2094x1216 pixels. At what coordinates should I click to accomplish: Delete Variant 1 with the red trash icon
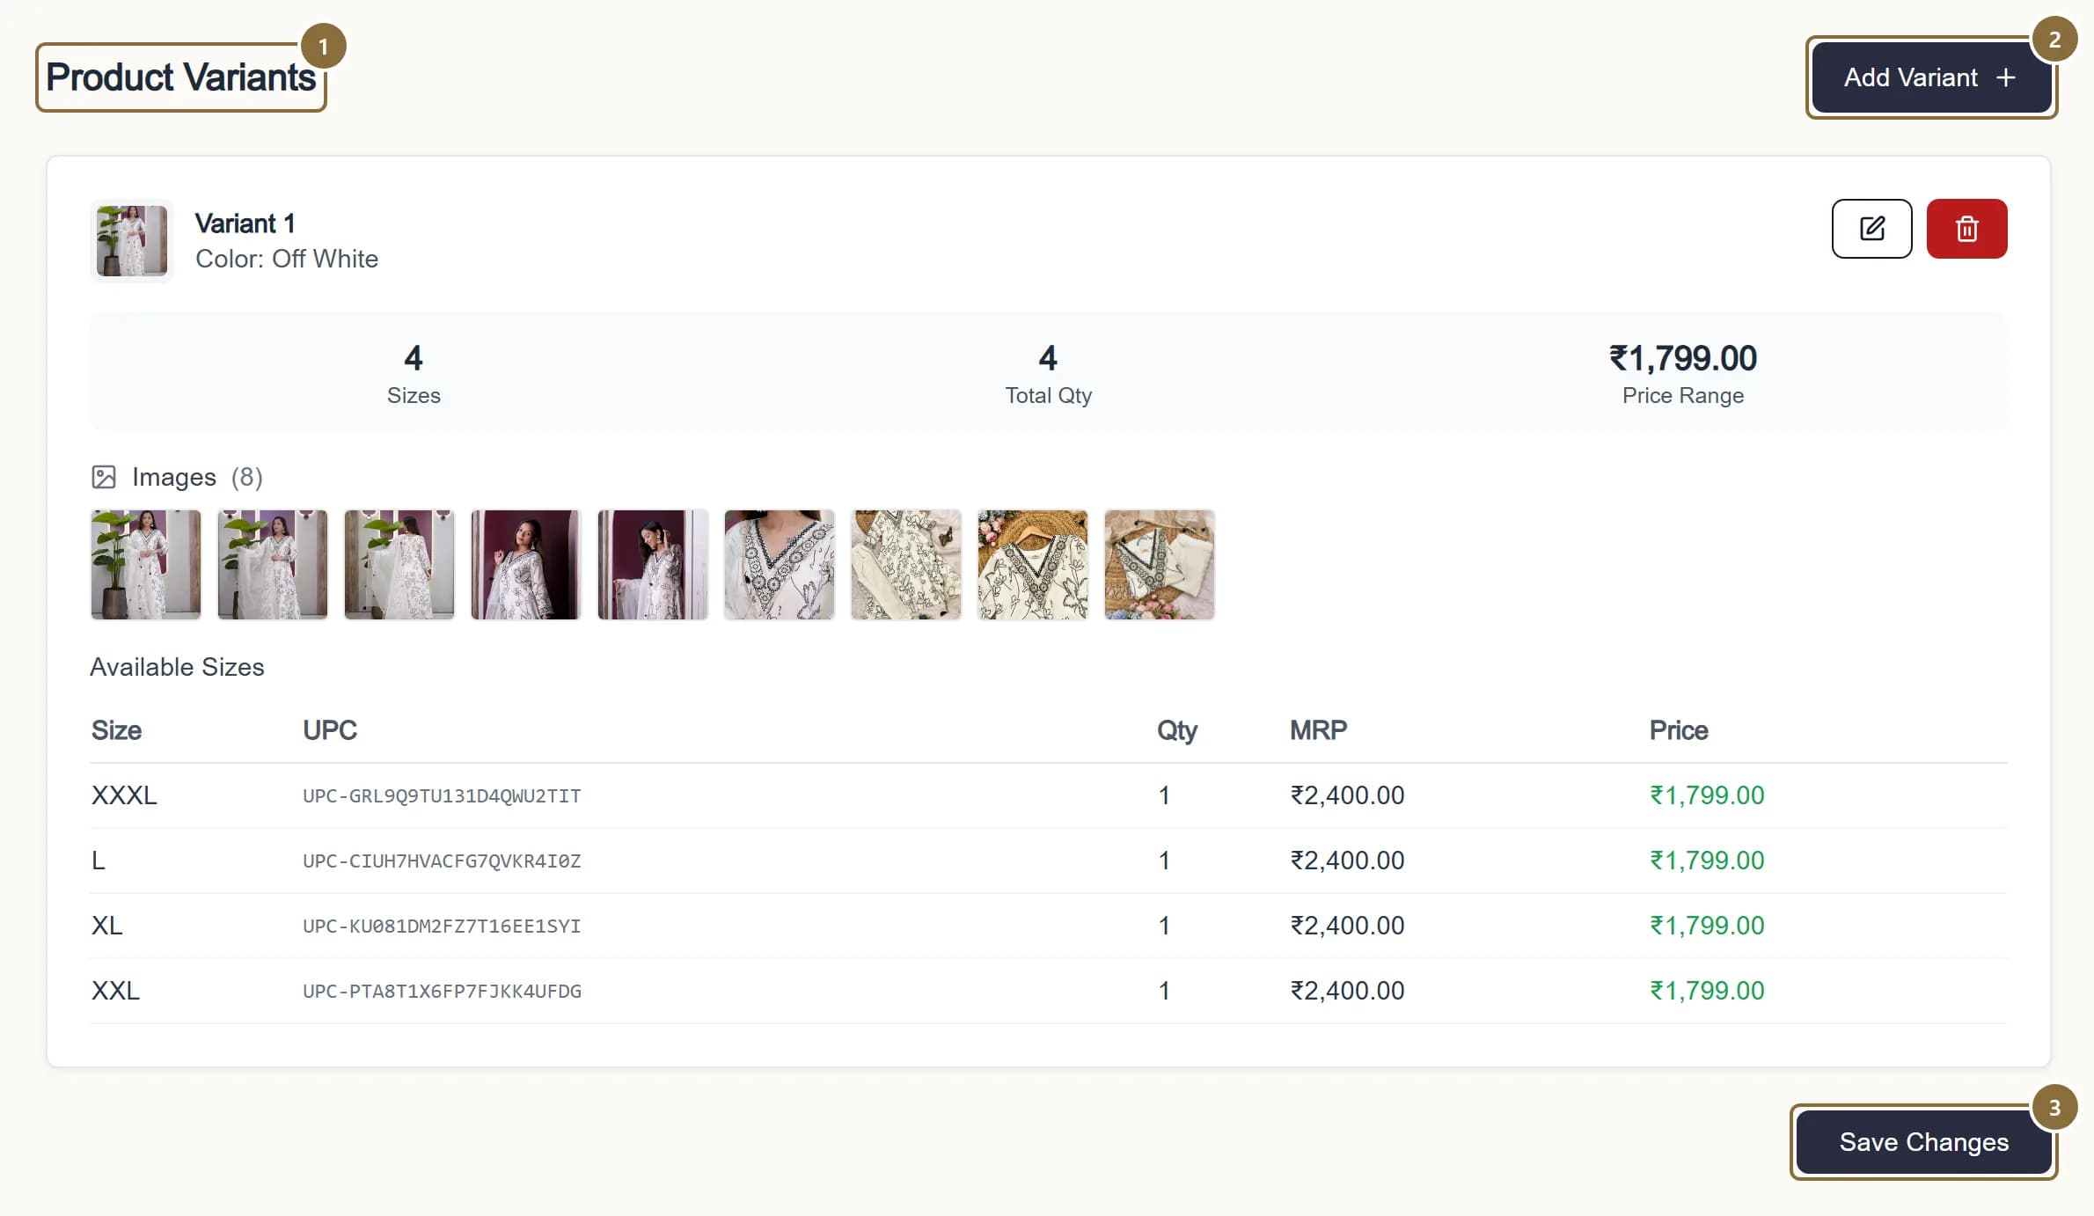(x=1966, y=229)
